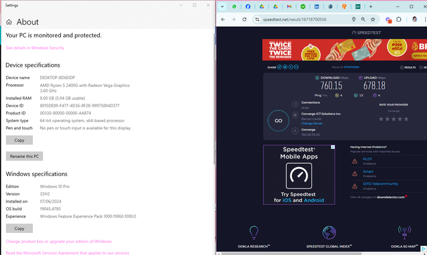Open the WhatsApp browser tab

pyautogui.click(x=234, y=7)
